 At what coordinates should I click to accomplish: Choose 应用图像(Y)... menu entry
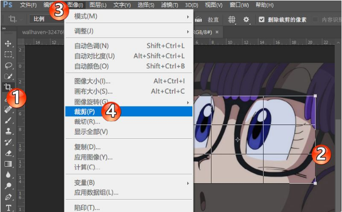(x=129, y=157)
